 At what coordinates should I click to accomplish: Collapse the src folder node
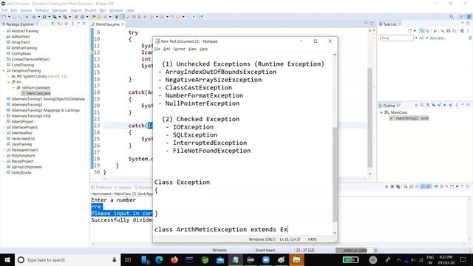[x=8, y=82]
